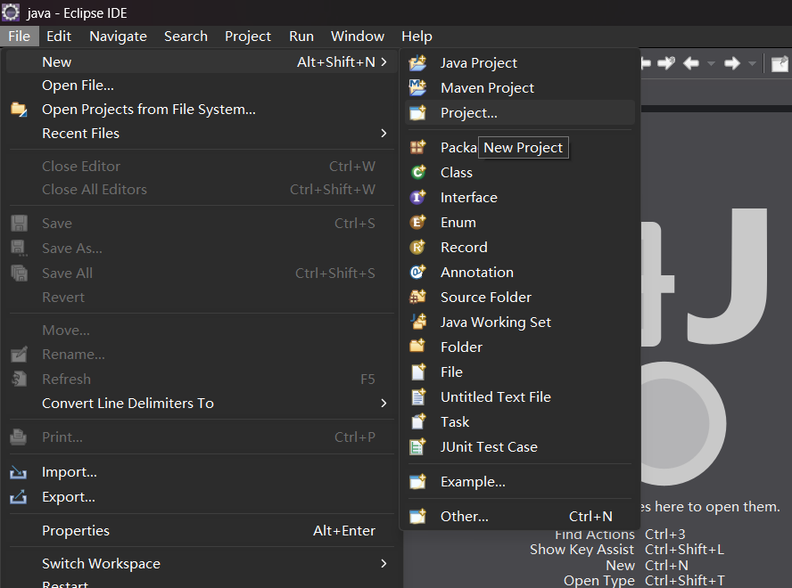
Task: Choose Annotation menu entry
Action: tap(520, 272)
